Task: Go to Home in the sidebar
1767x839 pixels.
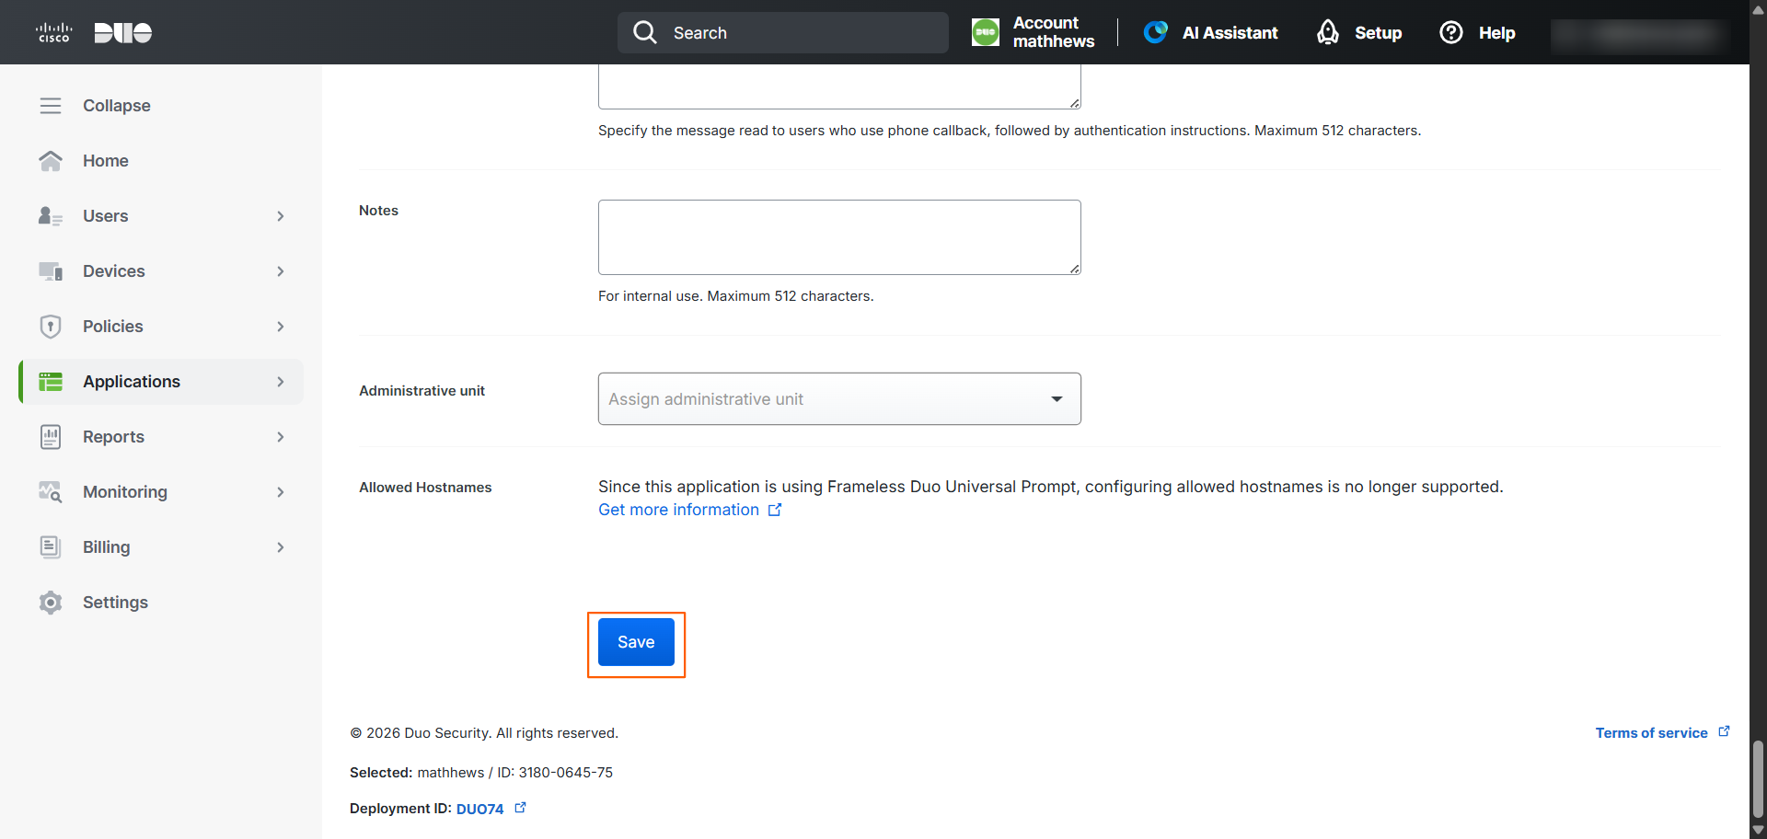Action: [106, 161]
